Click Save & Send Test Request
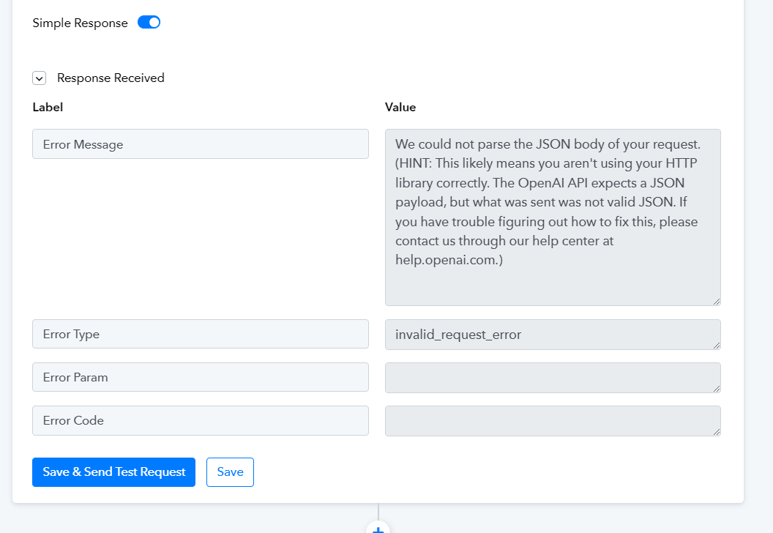The height and width of the screenshot is (533, 773). coord(114,471)
